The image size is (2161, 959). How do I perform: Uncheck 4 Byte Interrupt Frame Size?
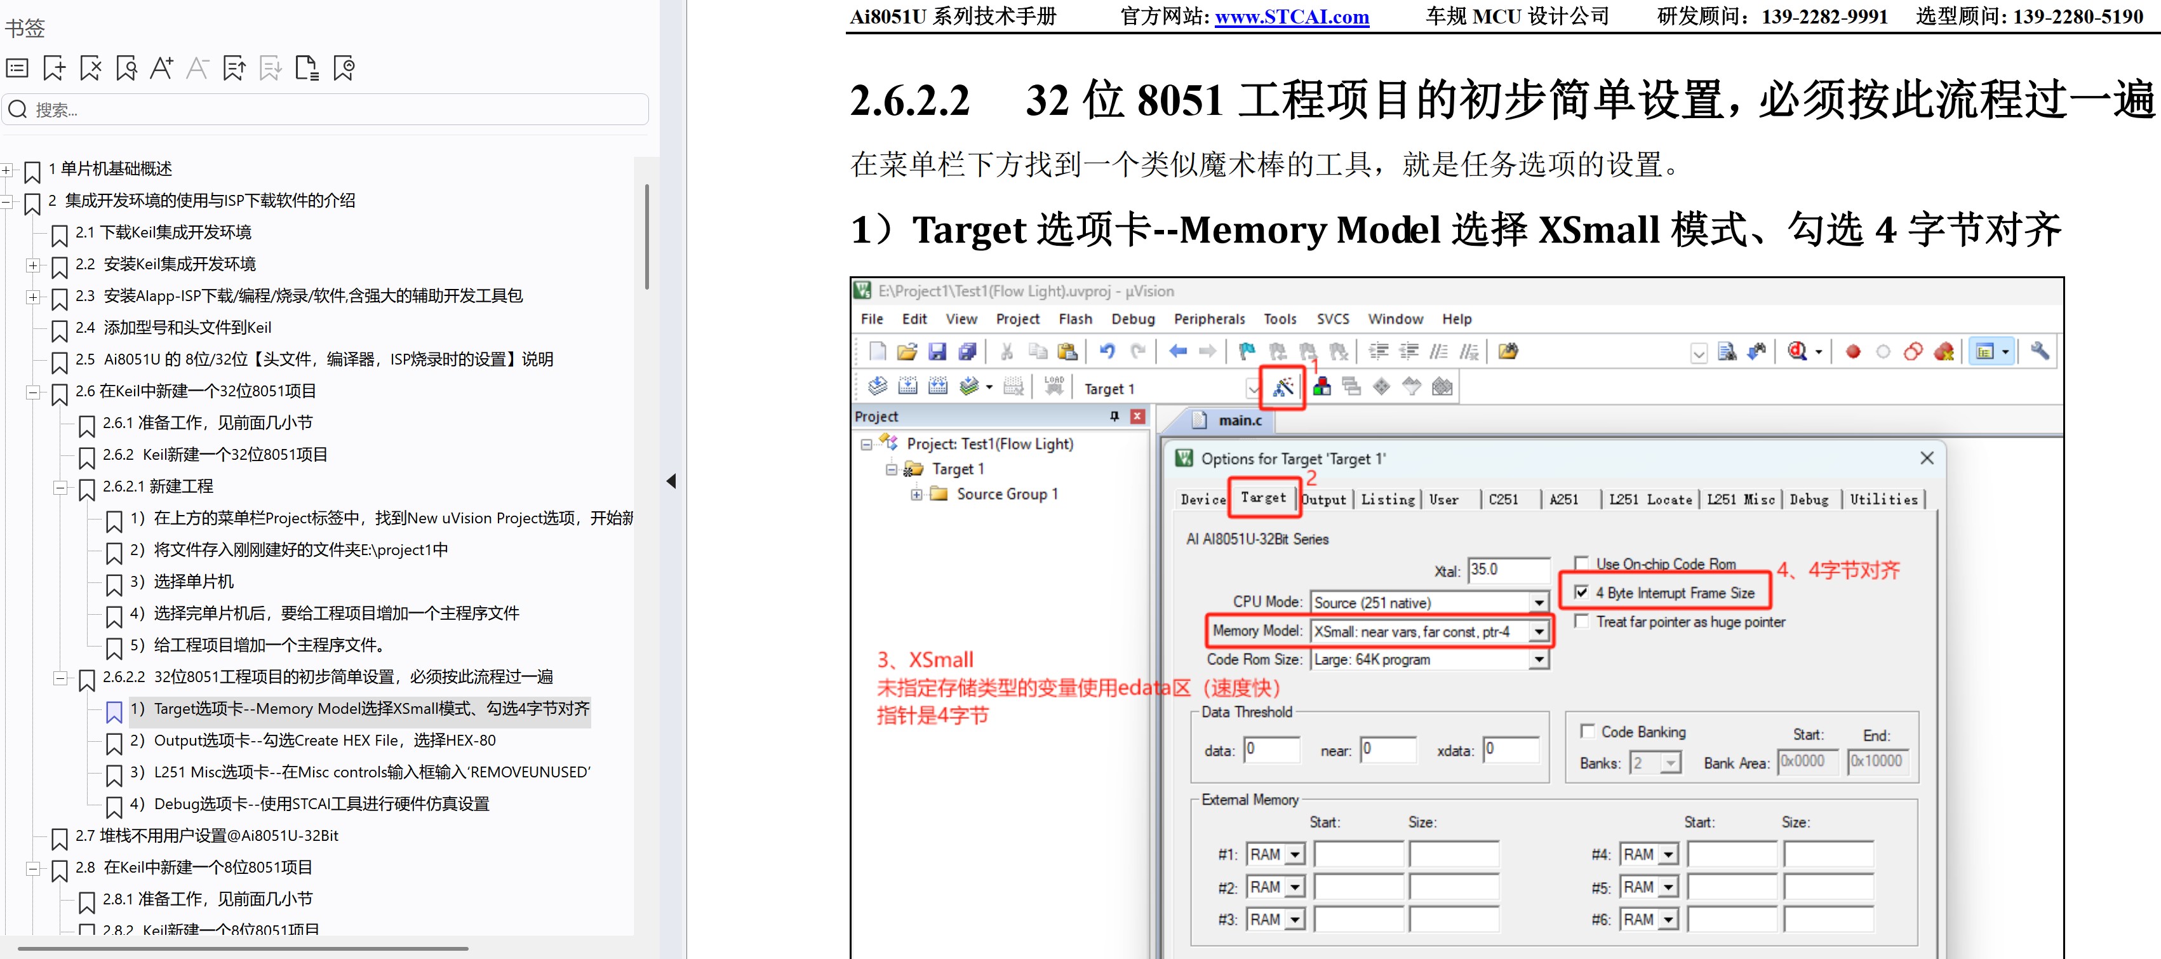tap(1581, 593)
